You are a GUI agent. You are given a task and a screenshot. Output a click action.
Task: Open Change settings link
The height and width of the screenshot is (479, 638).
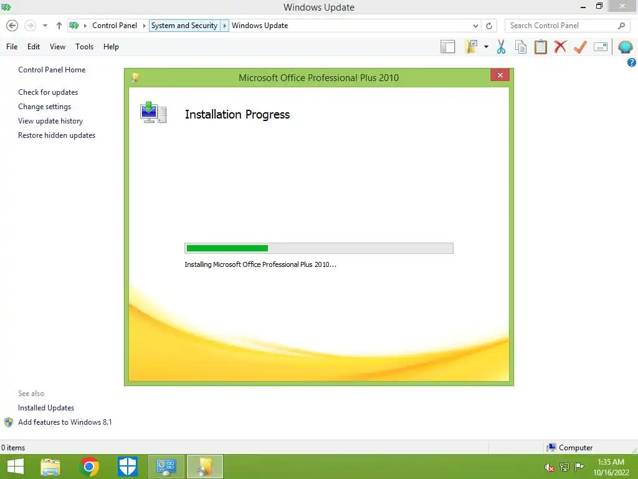coord(44,107)
